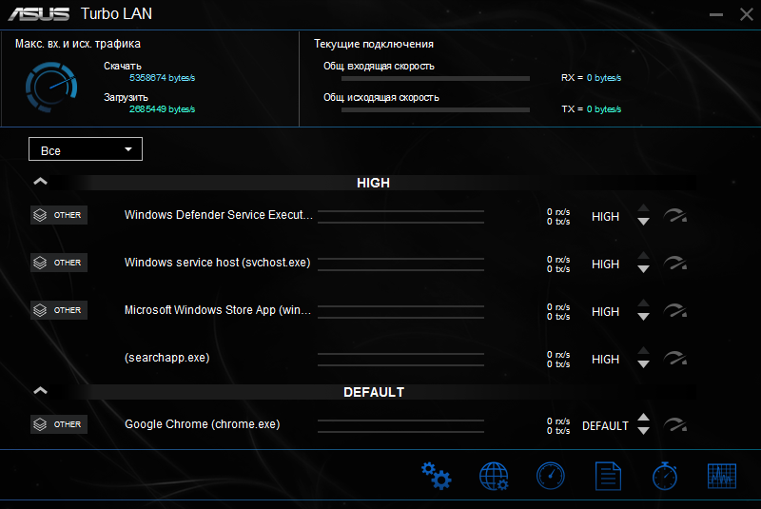Click rx/s tx/s values for svchost.exe
Screen dimensions: 761x509
558,264
